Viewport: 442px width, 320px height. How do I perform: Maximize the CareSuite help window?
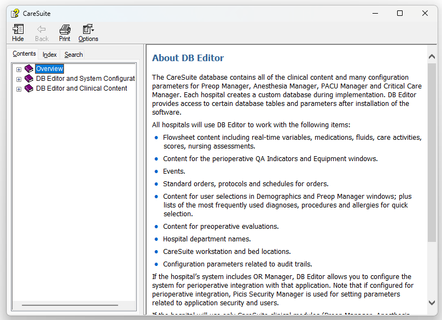[400, 13]
